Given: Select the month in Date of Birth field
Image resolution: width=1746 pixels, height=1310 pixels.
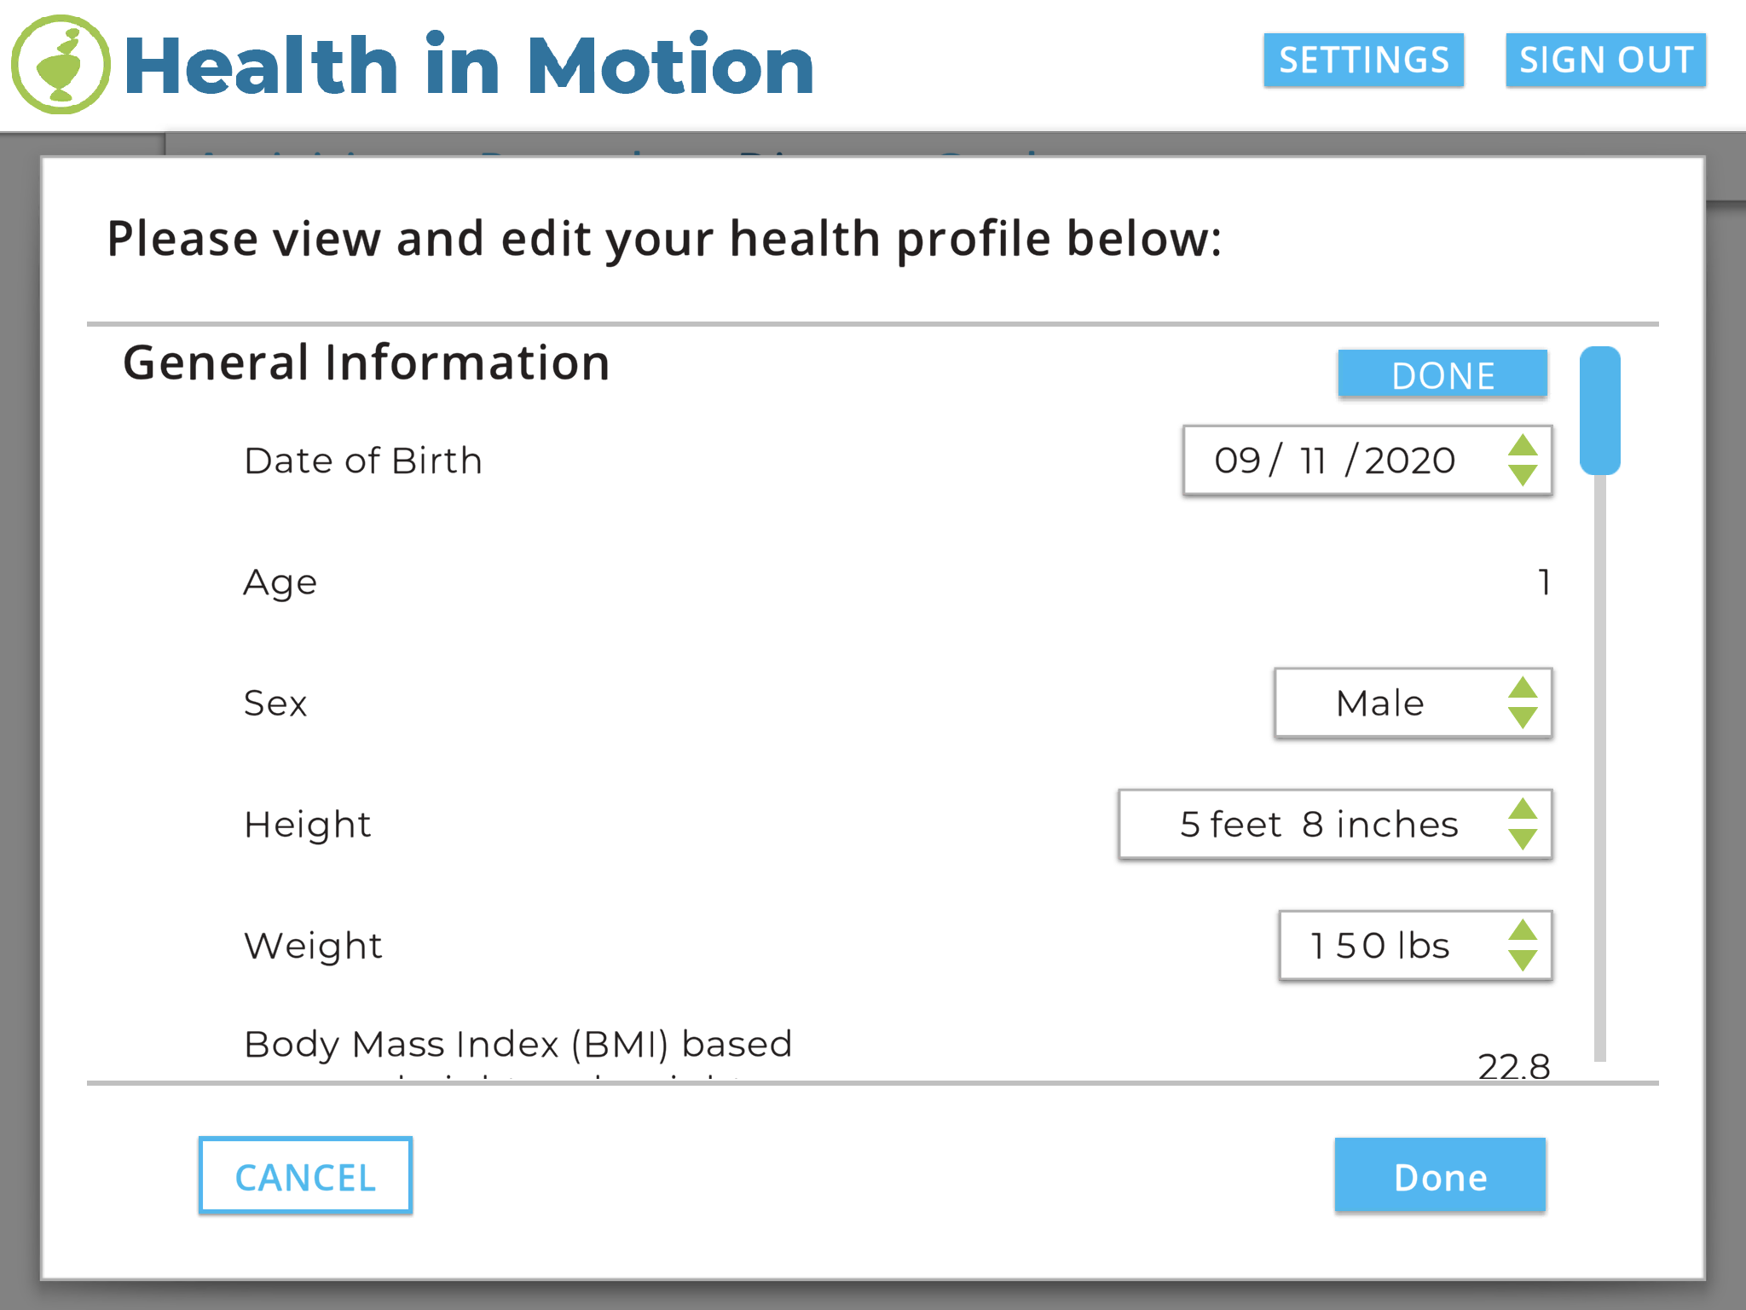Looking at the screenshot, I should click(x=1237, y=461).
